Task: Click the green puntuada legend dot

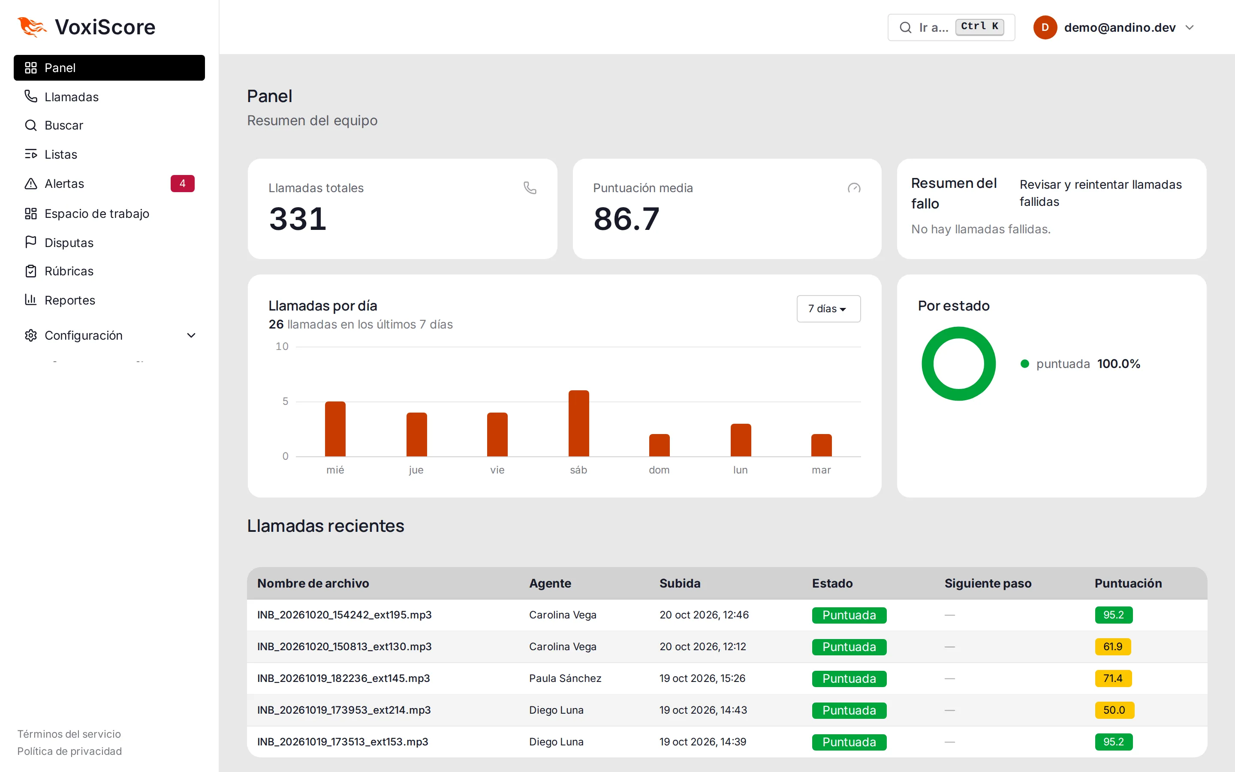Action: 1024,364
